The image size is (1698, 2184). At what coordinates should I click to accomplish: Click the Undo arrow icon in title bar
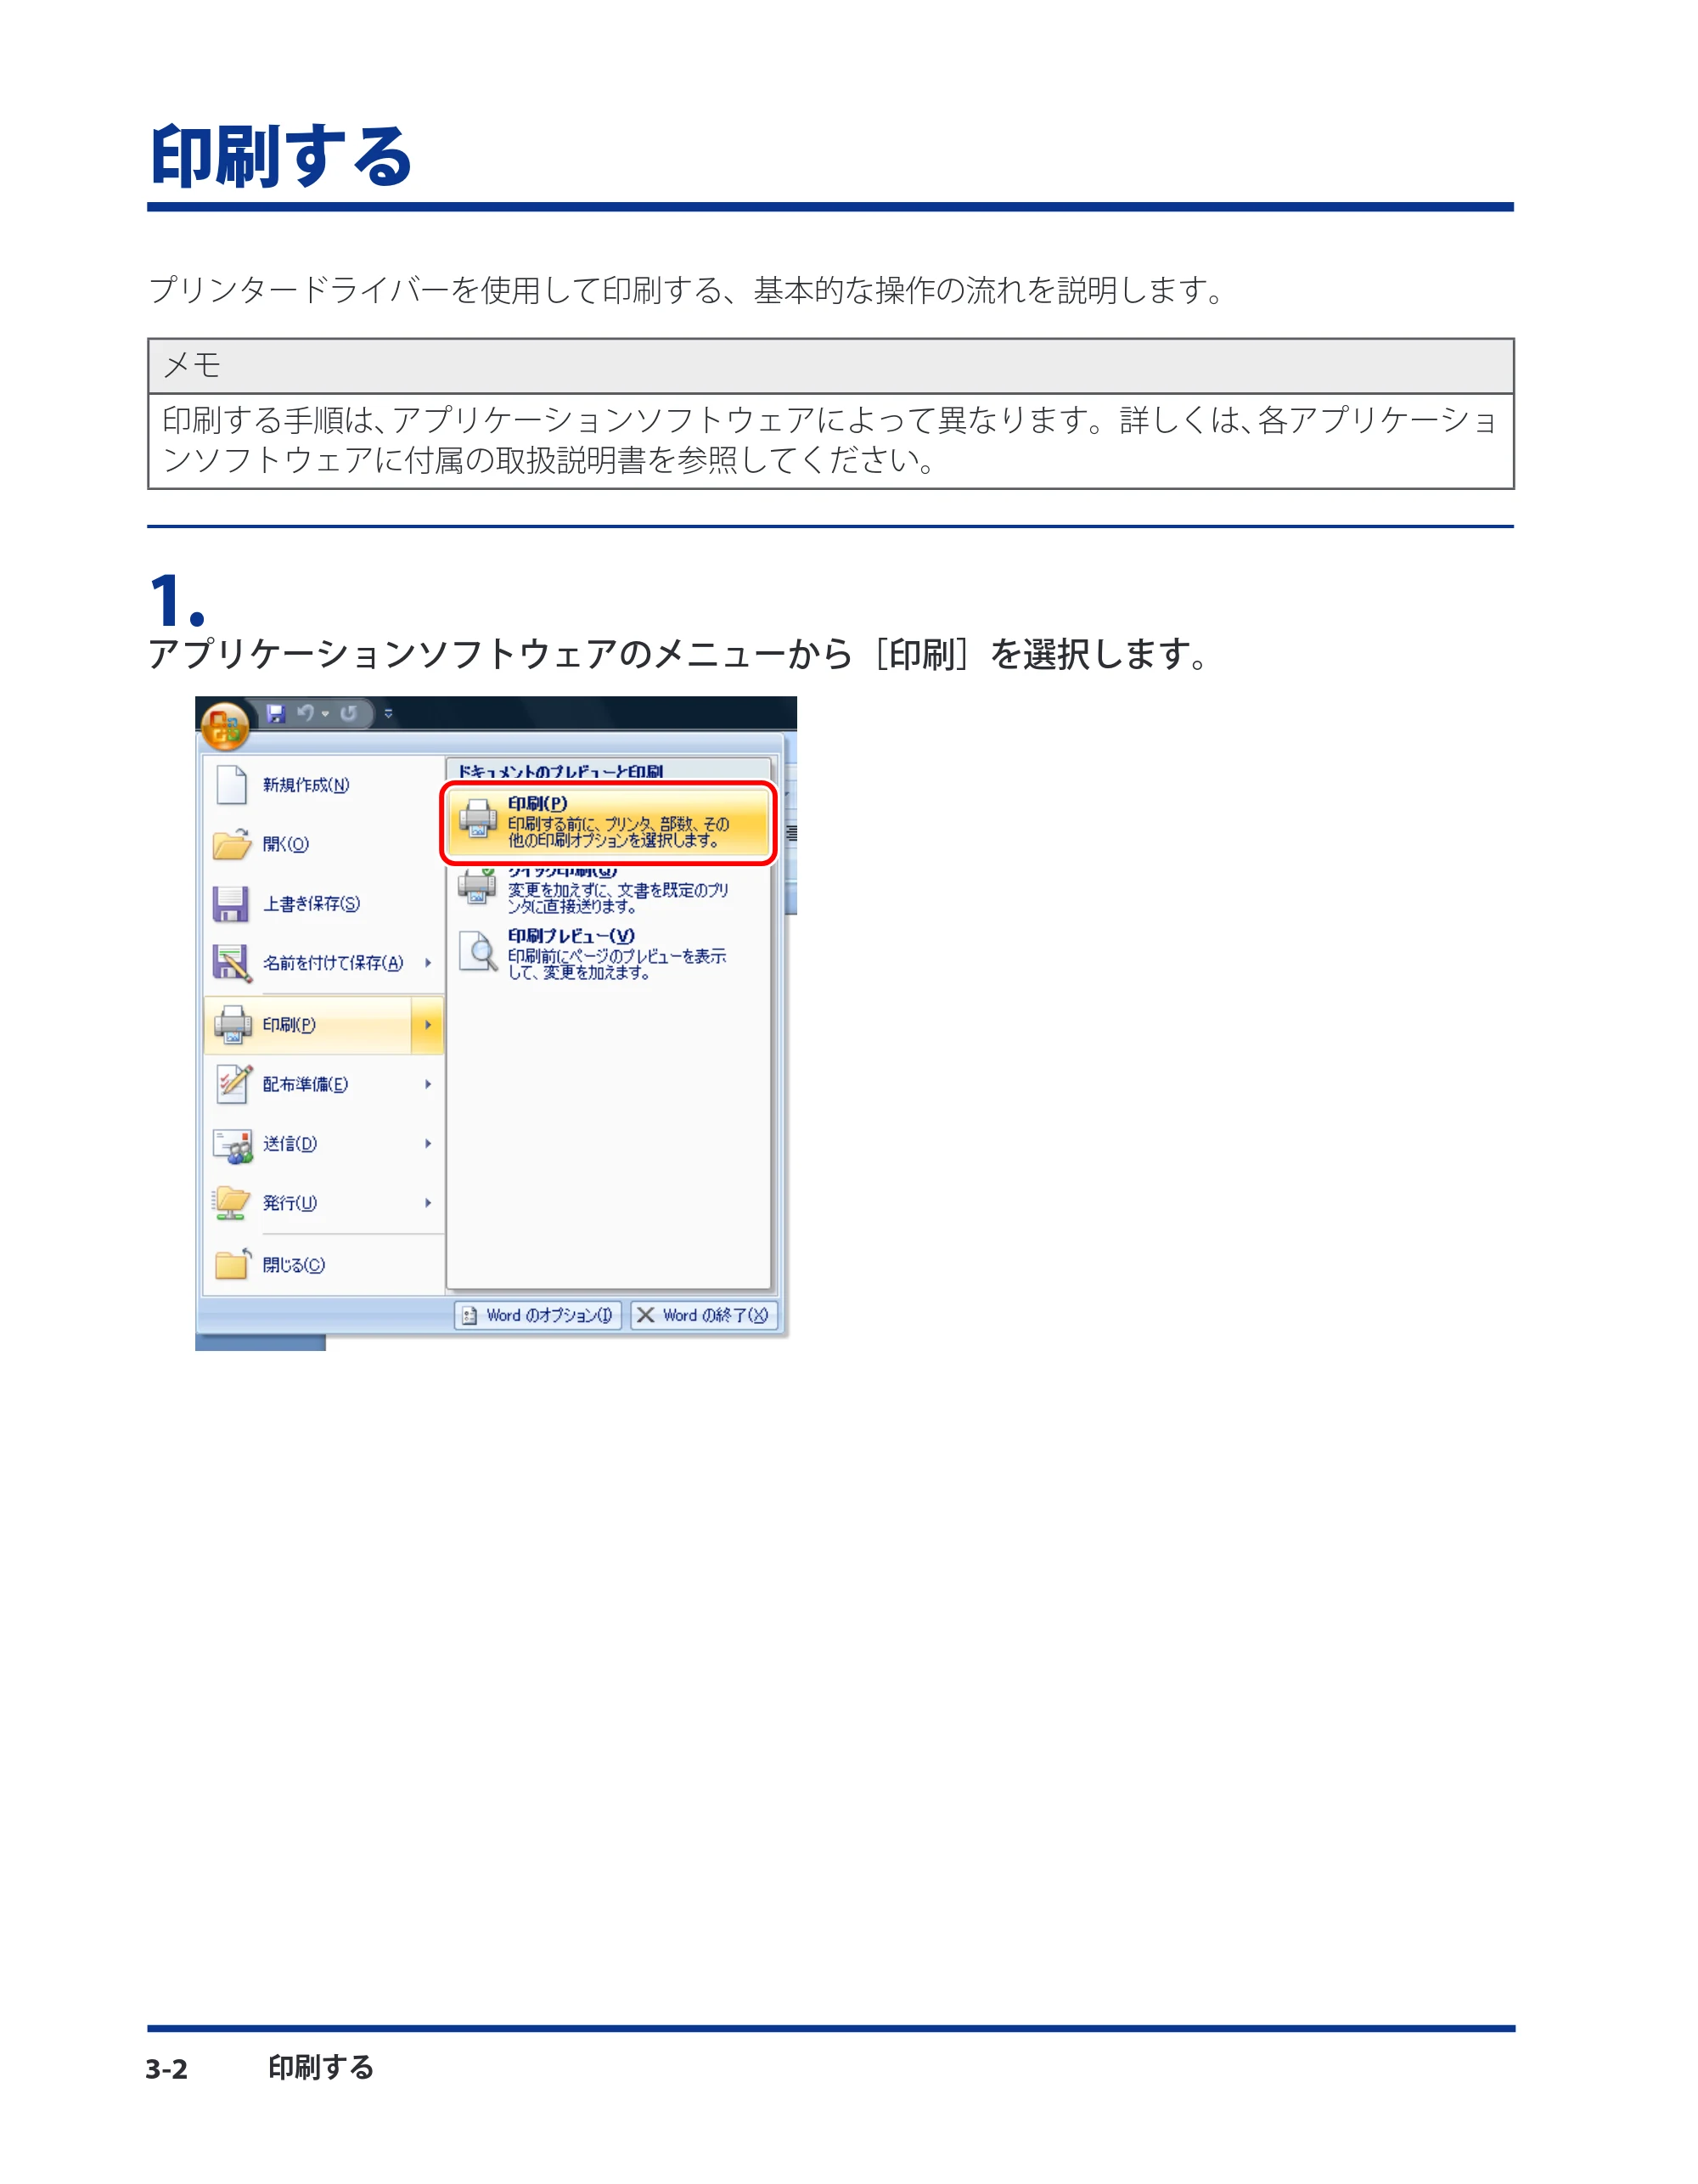(x=306, y=713)
